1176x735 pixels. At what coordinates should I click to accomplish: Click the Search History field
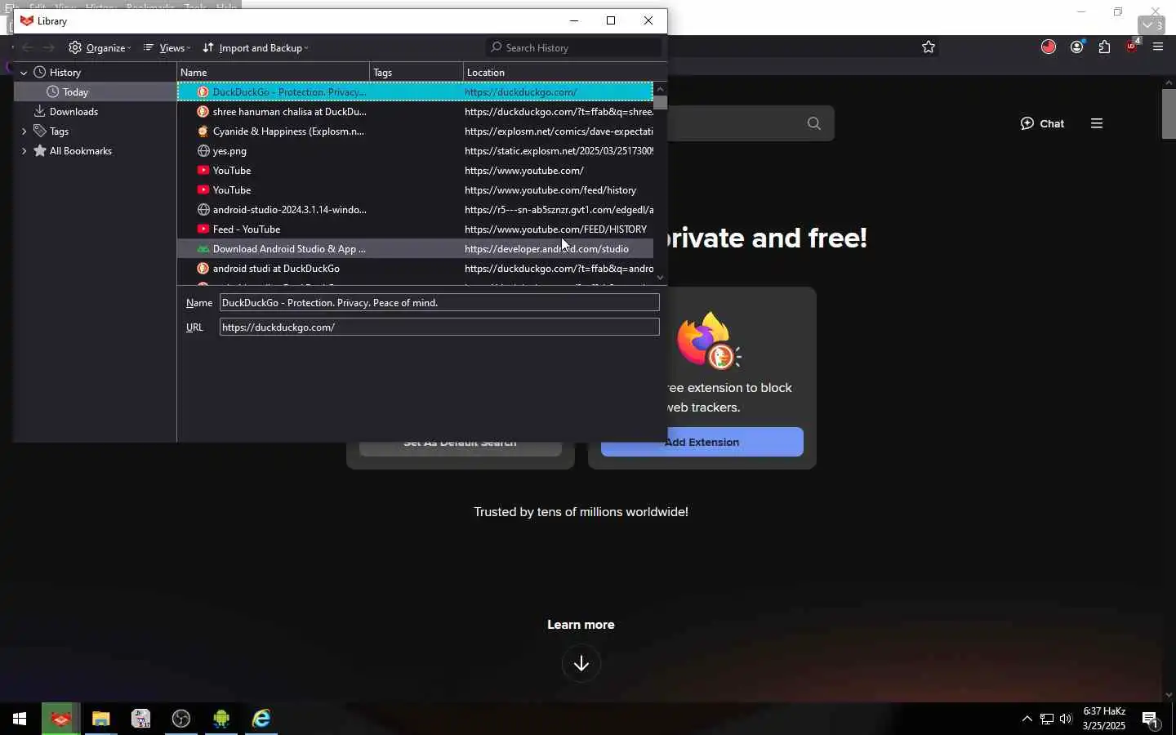pyautogui.click(x=574, y=47)
